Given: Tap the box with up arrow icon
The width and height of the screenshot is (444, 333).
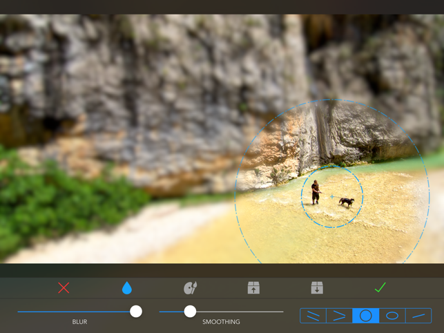Looking at the screenshot, I should (253, 287).
